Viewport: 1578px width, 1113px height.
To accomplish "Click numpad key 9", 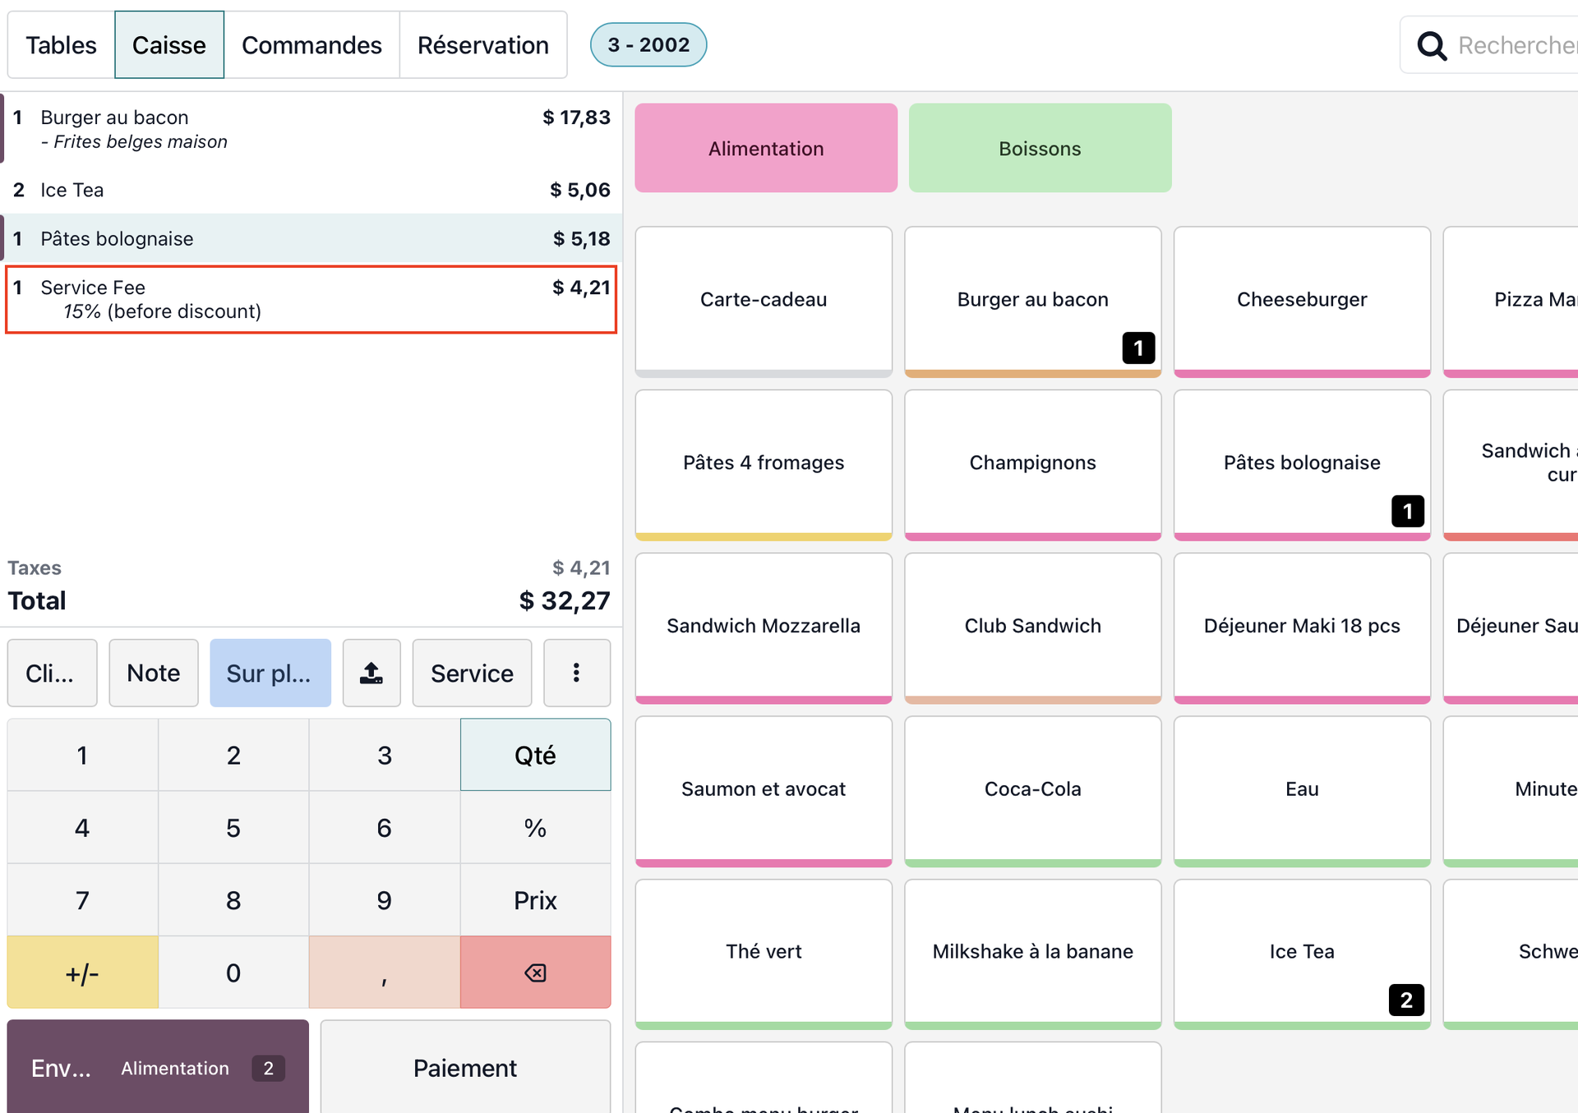I will pos(385,899).
